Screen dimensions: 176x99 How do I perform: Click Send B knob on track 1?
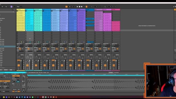point(22,57)
